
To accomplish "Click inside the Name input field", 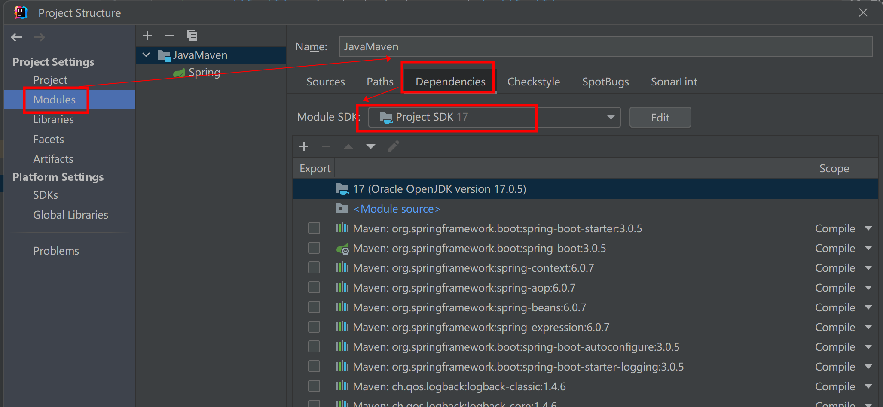I will 516,46.
